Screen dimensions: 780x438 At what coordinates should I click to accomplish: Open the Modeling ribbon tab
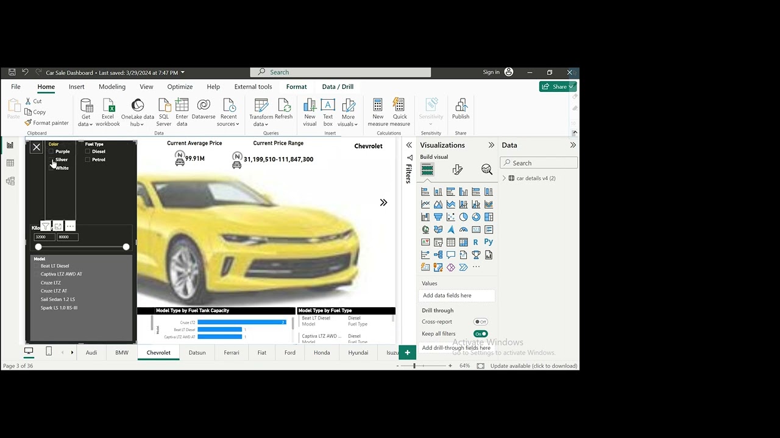click(x=112, y=87)
